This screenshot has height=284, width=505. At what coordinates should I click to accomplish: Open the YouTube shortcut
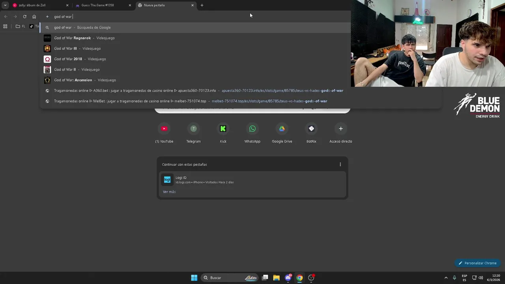point(164,133)
